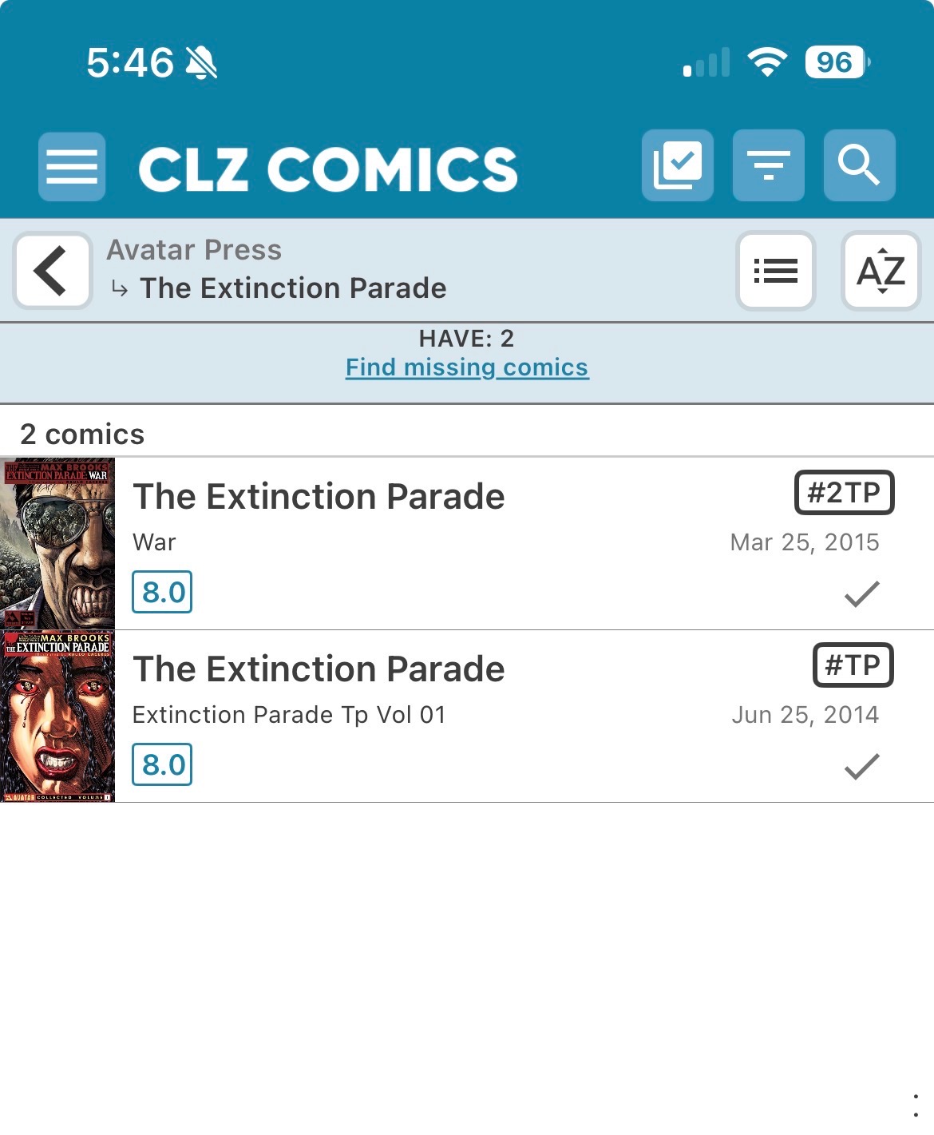Switch view with the list icon
934x1135 pixels.
(x=775, y=271)
